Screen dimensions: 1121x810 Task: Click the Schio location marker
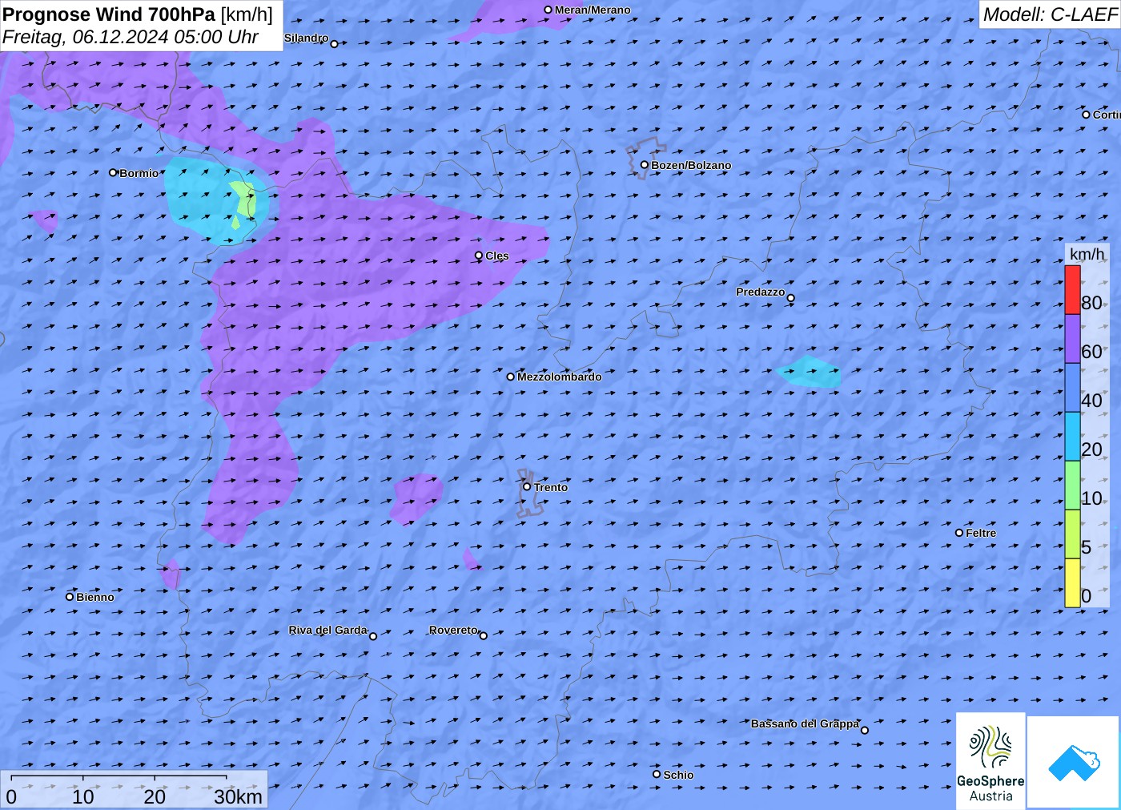point(657,774)
